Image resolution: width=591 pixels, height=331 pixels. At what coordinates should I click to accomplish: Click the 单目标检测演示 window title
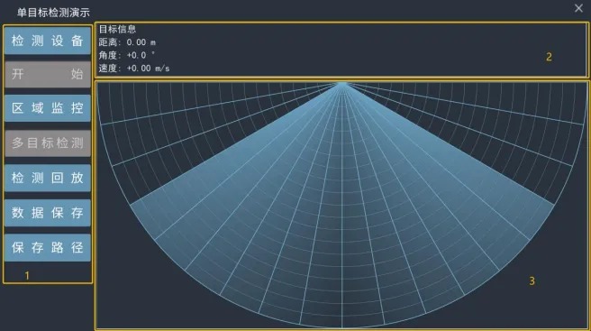[53, 13]
